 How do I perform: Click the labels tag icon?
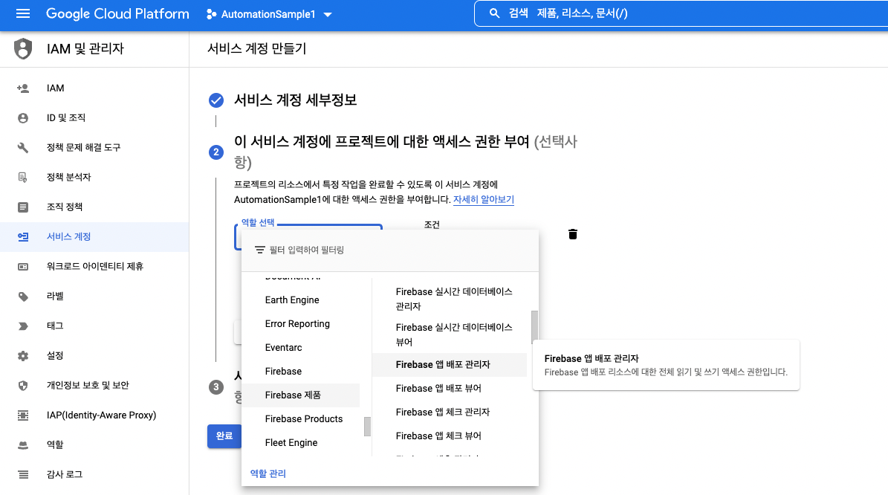pyautogui.click(x=22, y=297)
